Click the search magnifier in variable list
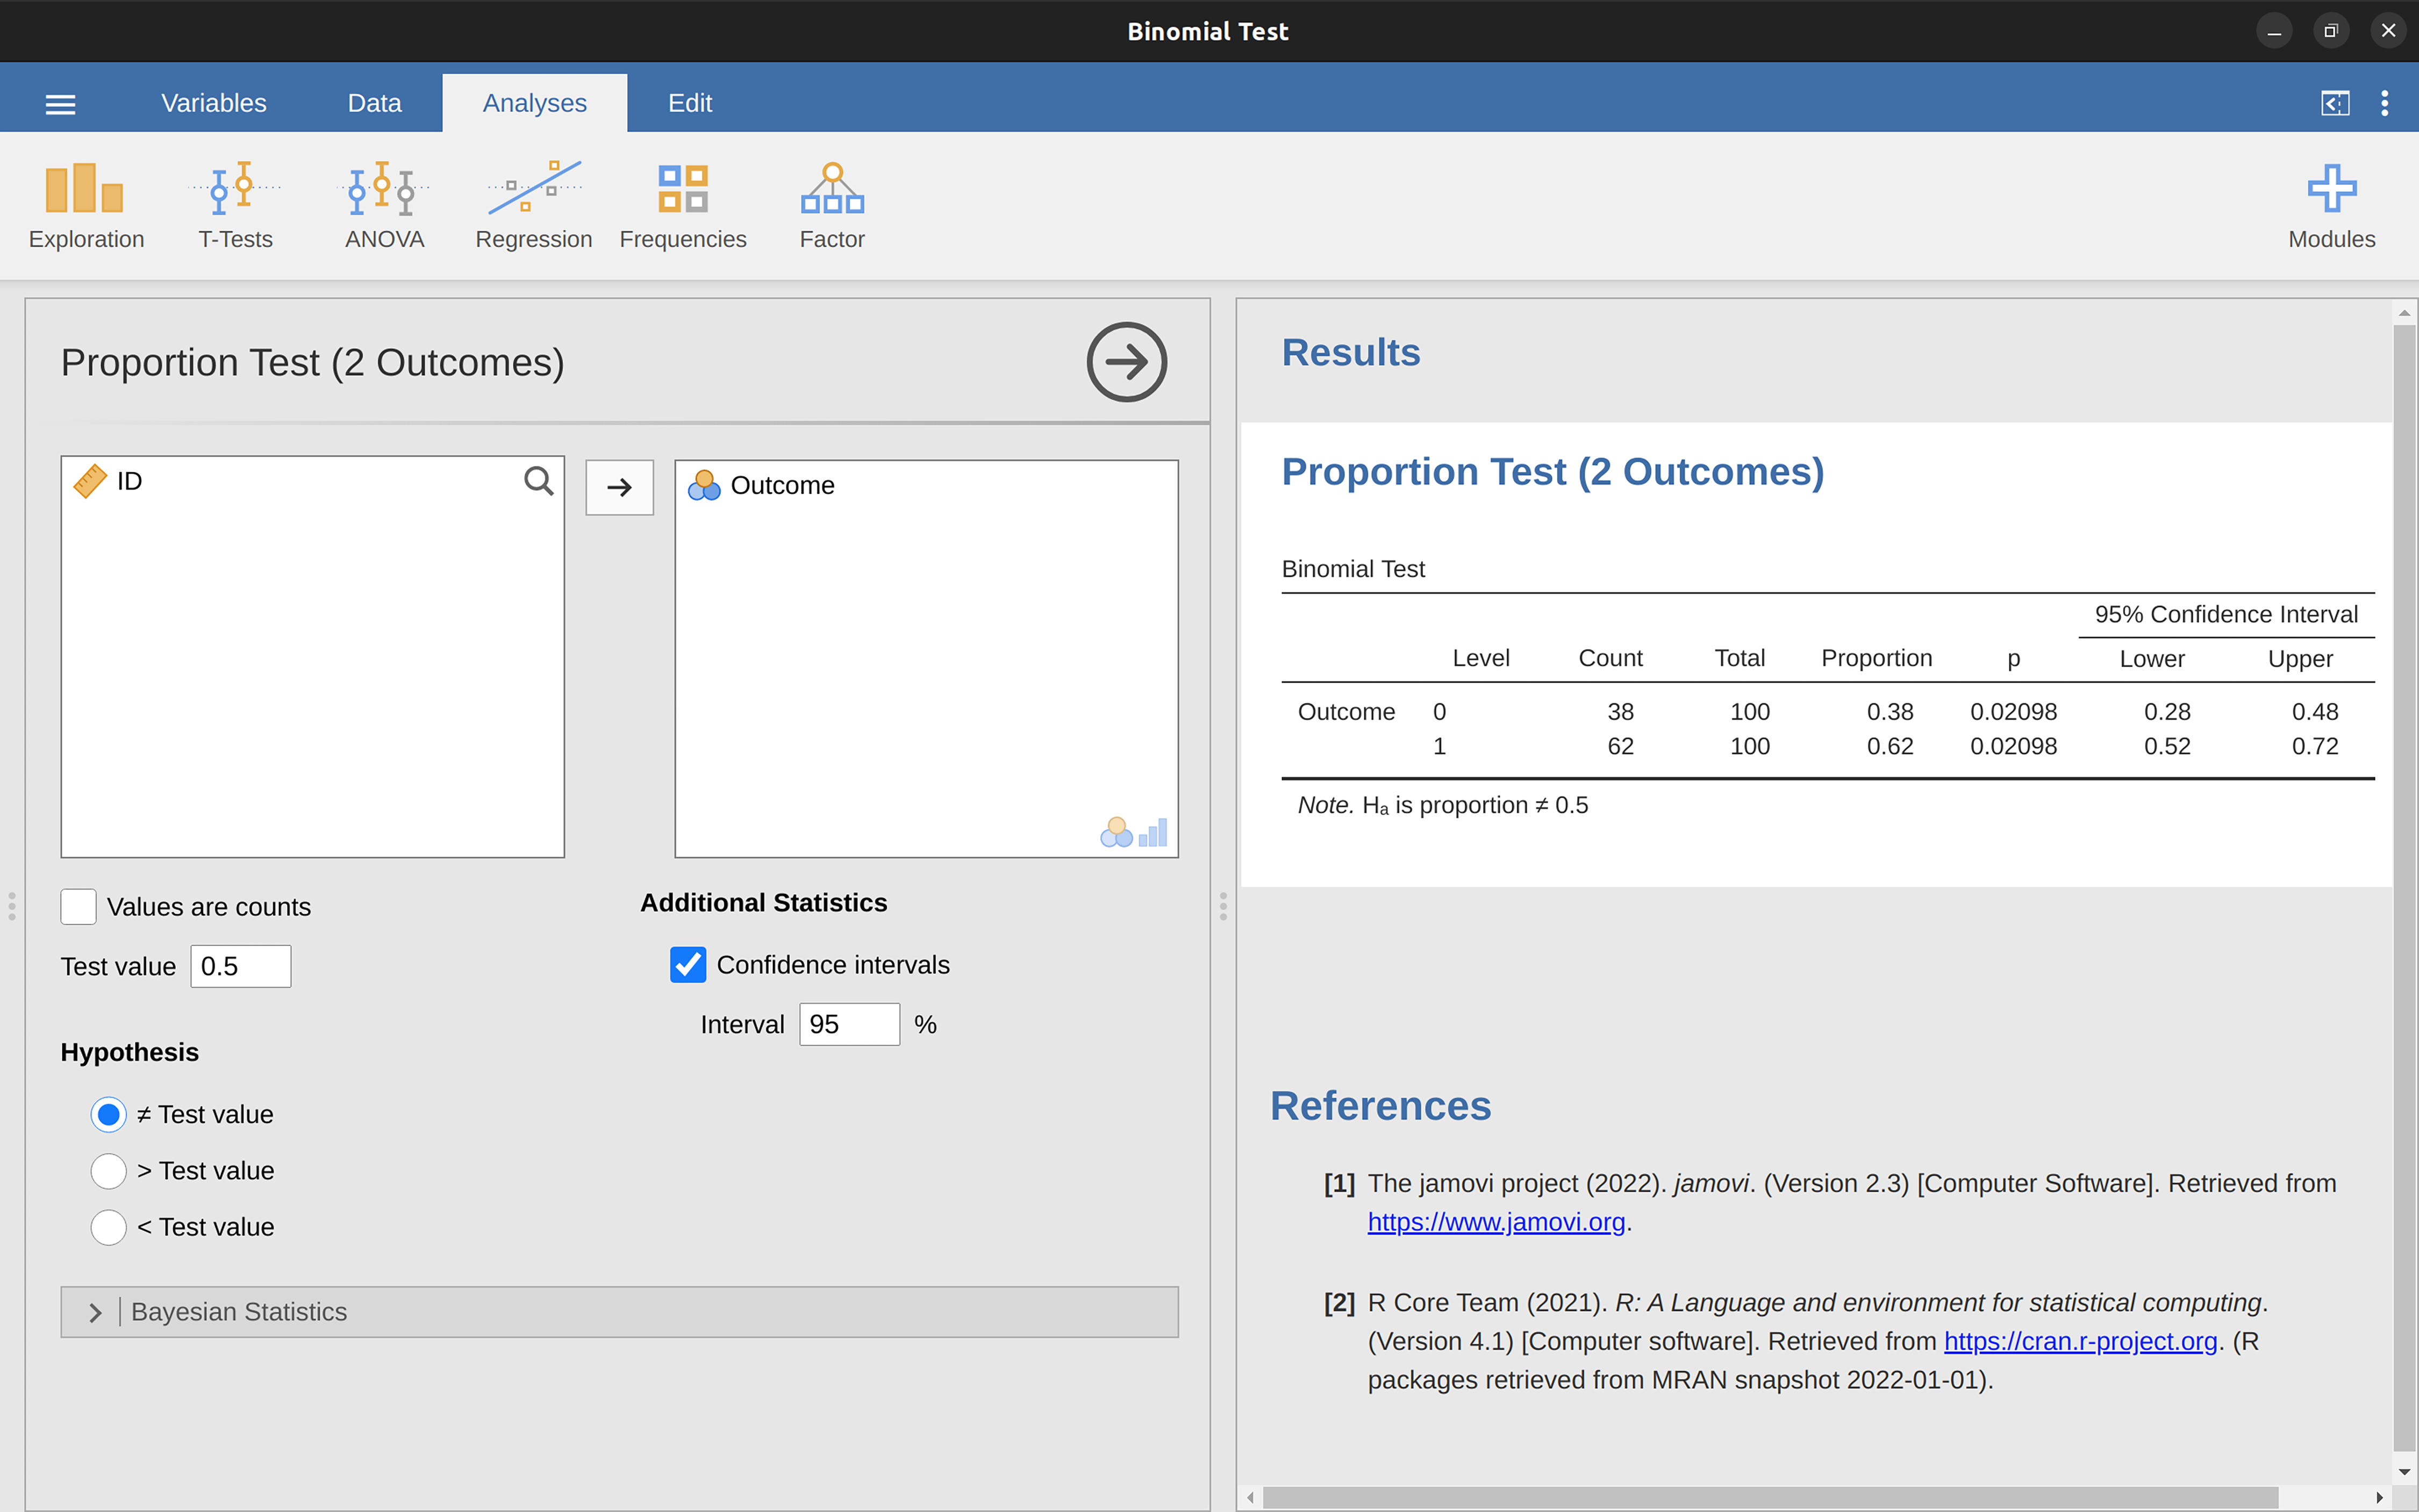This screenshot has width=2419, height=1512. [538, 482]
